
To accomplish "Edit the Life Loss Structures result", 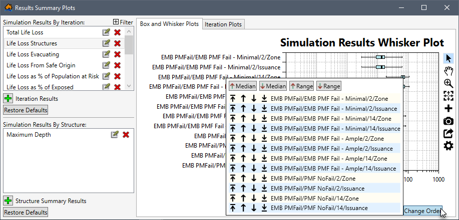I will (106, 43).
